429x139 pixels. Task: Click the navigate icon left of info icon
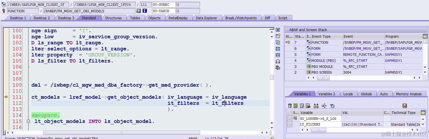139,11
